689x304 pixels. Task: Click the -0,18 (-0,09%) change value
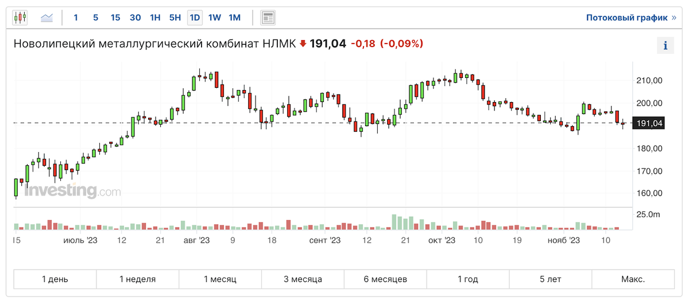[x=387, y=44]
